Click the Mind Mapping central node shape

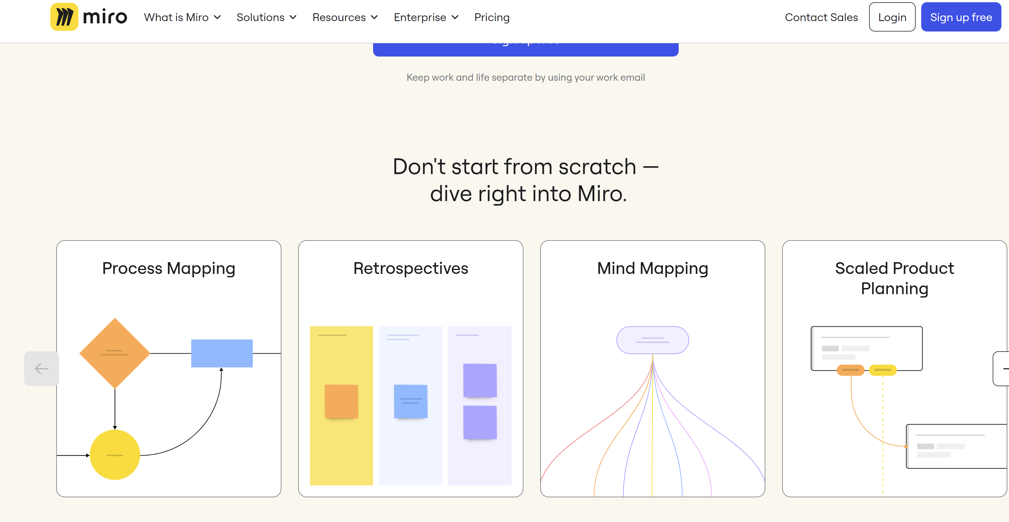coord(653,340)
